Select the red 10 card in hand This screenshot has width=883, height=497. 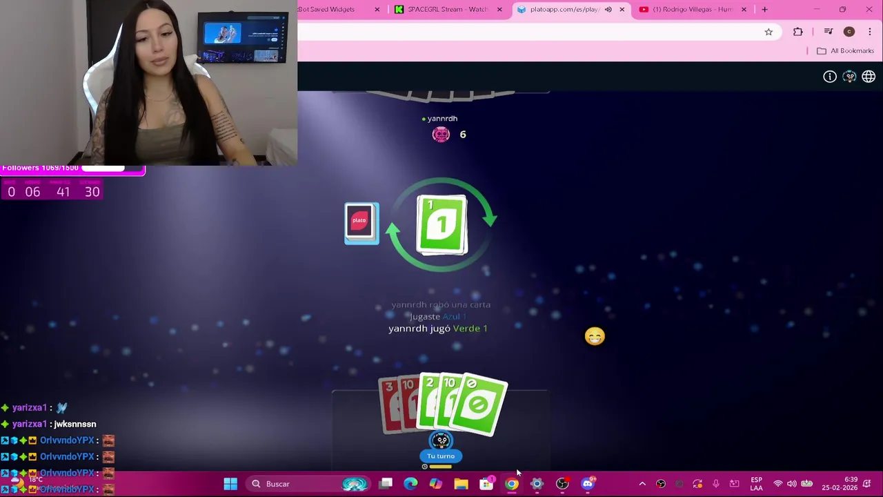(408, 404)
